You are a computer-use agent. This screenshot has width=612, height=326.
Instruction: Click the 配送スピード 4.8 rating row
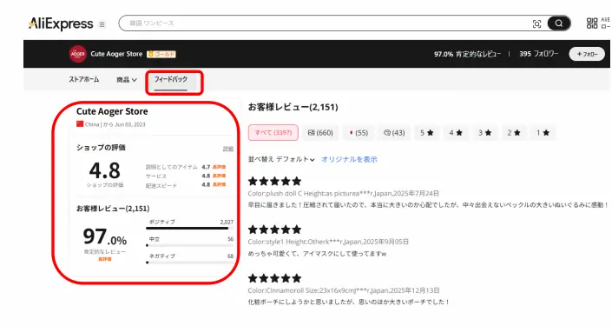click(186, 185)
